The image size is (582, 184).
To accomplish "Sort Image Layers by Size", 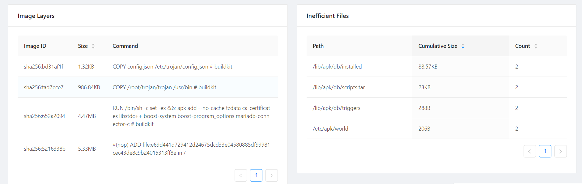I will 86,46.
